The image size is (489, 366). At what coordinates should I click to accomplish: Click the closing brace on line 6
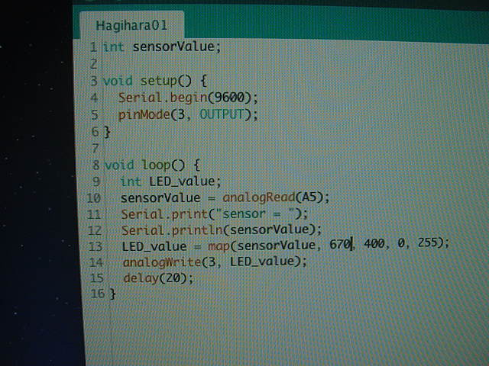(x=107, y=132)
